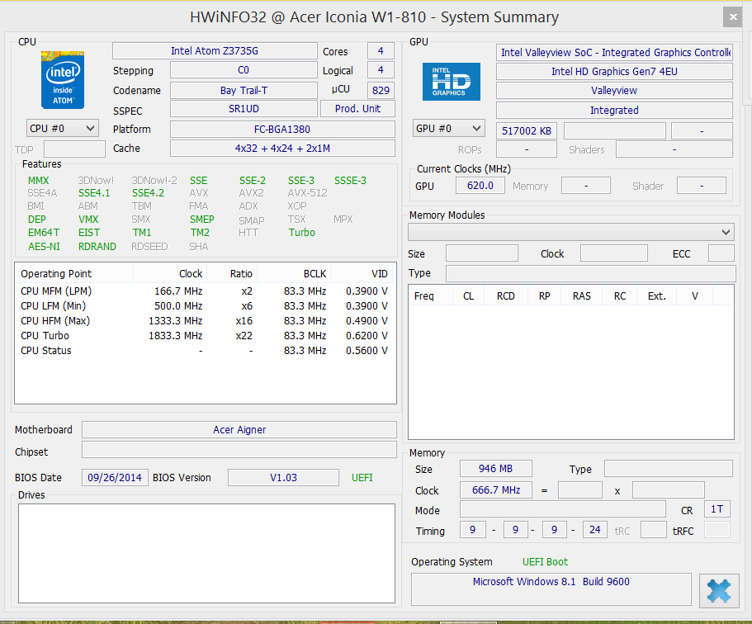Select the CPU LFM (Min) row
This screenshot has height=624, width=752.
coord(205,306)
